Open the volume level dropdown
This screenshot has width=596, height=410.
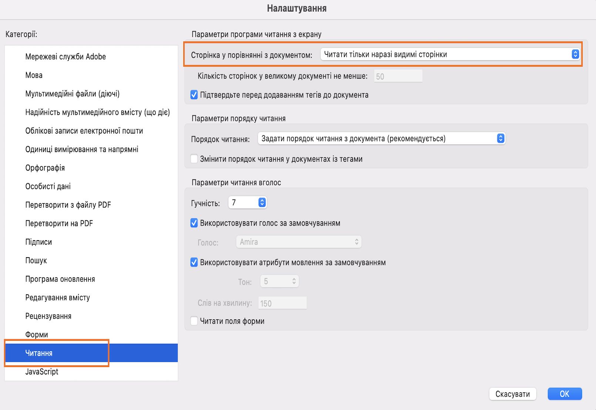click(247, 202)
